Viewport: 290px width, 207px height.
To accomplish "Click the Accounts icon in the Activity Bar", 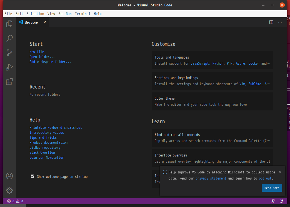I will pyautogui.click(x=9, y=176).
